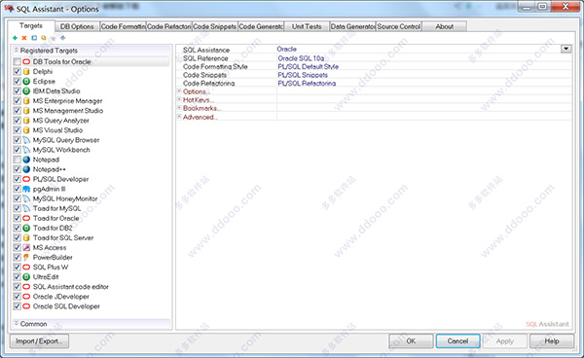Click the MS Access icon
Screen dimensions: 584x358
click(x=26, y=247)
